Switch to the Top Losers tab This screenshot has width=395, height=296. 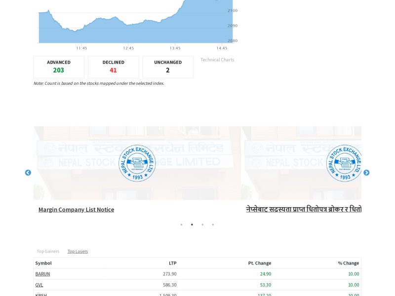(x=78, y=251)
